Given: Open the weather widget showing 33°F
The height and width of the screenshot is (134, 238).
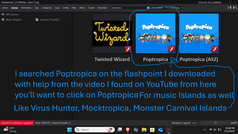Looking at the screenshot, I should (x=10, y=130).
